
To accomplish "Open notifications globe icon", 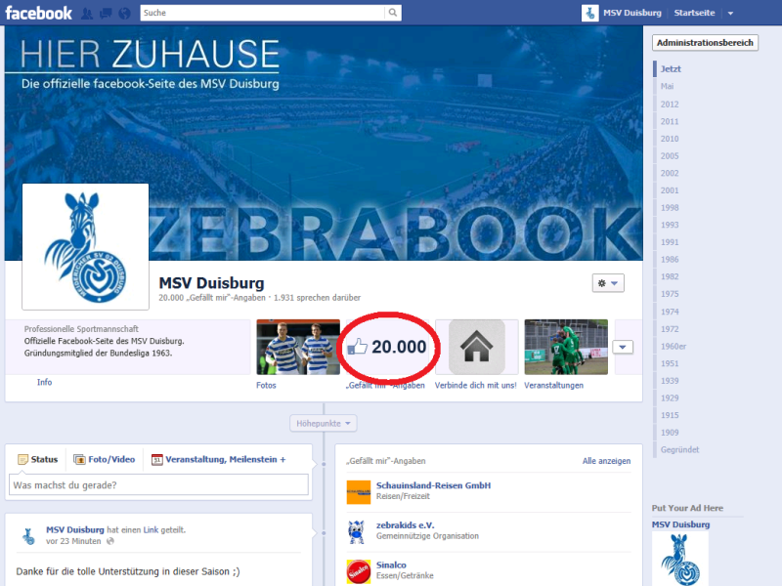I will coord(124,14).
